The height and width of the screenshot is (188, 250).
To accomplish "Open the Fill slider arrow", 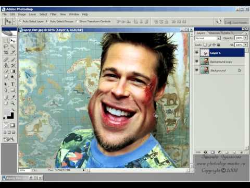I will pyautogui.click(x=245, y=45).
